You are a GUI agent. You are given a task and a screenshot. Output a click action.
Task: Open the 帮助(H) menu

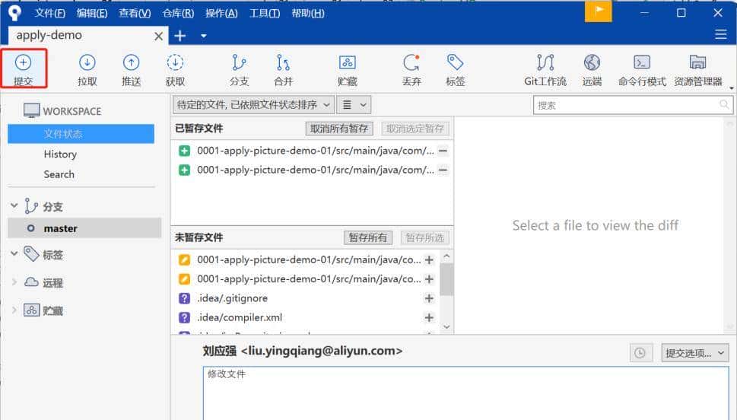point(308,13)
